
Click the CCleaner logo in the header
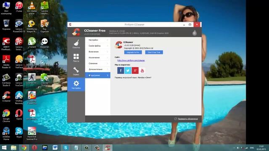(76, 32)
